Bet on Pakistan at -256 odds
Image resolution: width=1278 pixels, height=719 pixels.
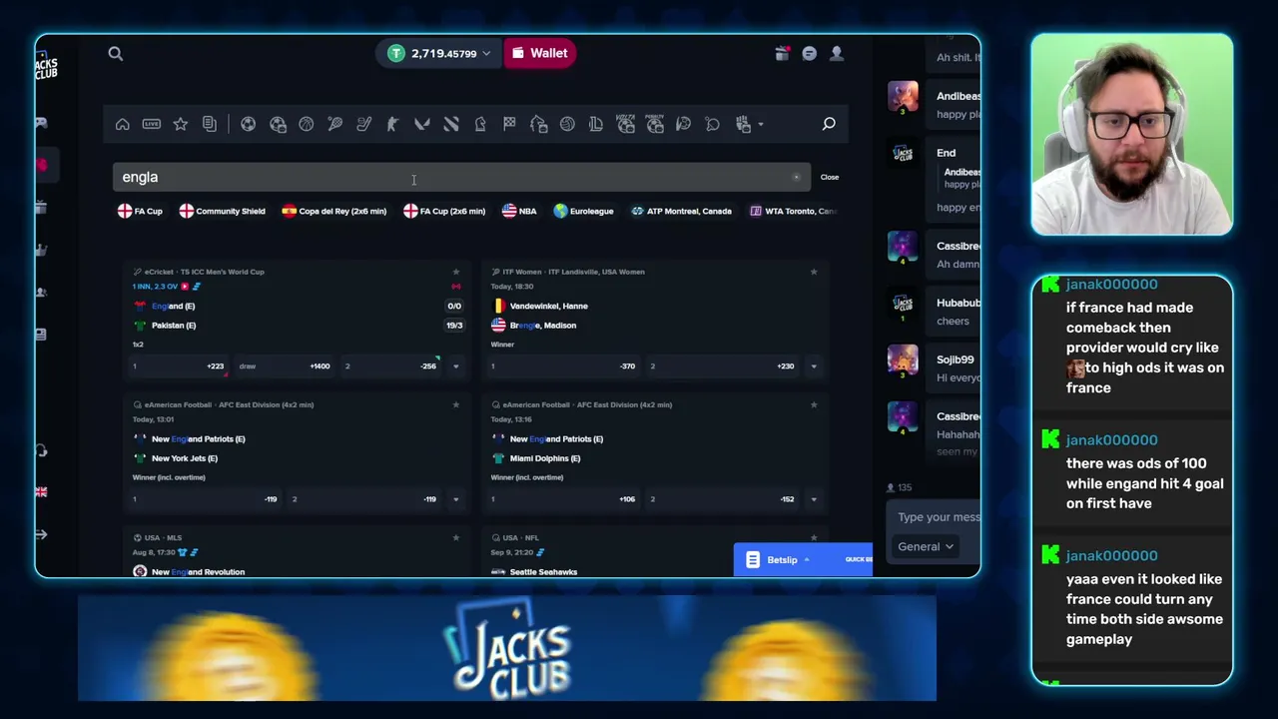(390, 366)
